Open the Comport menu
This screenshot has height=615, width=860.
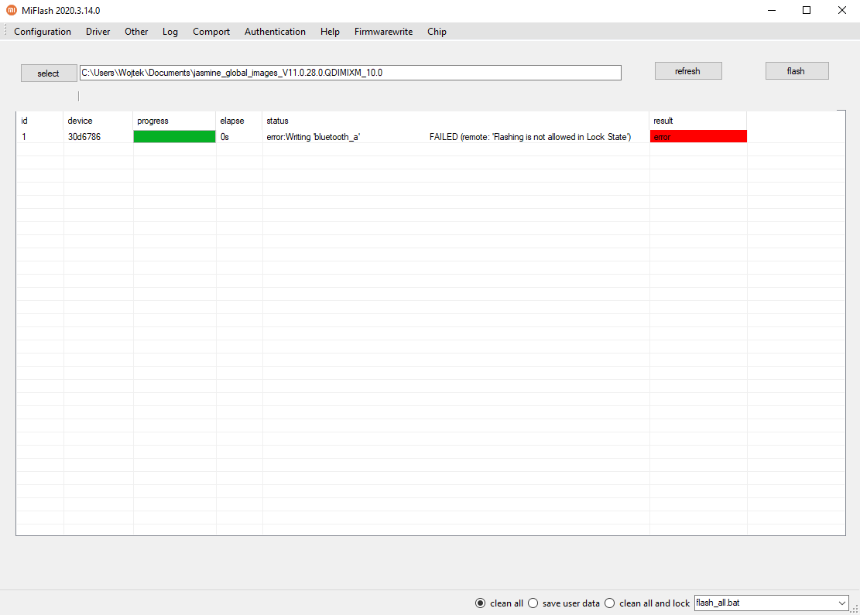pos(211,32)
